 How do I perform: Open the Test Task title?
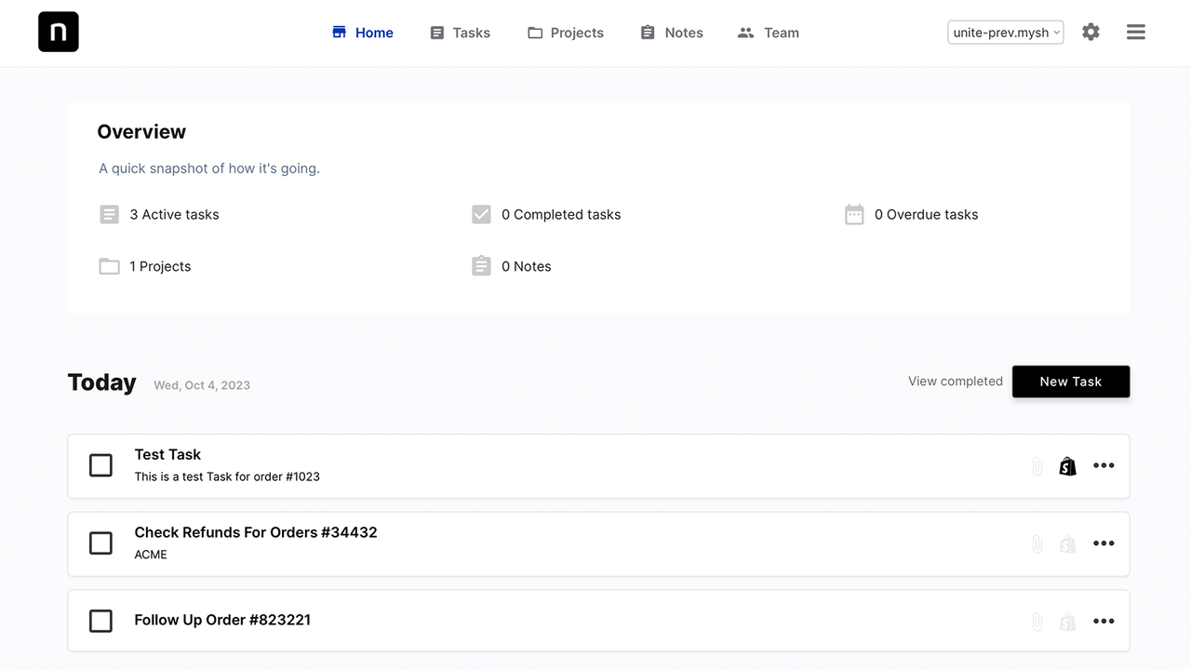(167, 455)
